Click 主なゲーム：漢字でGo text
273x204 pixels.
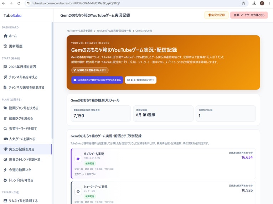pos(85,174)
